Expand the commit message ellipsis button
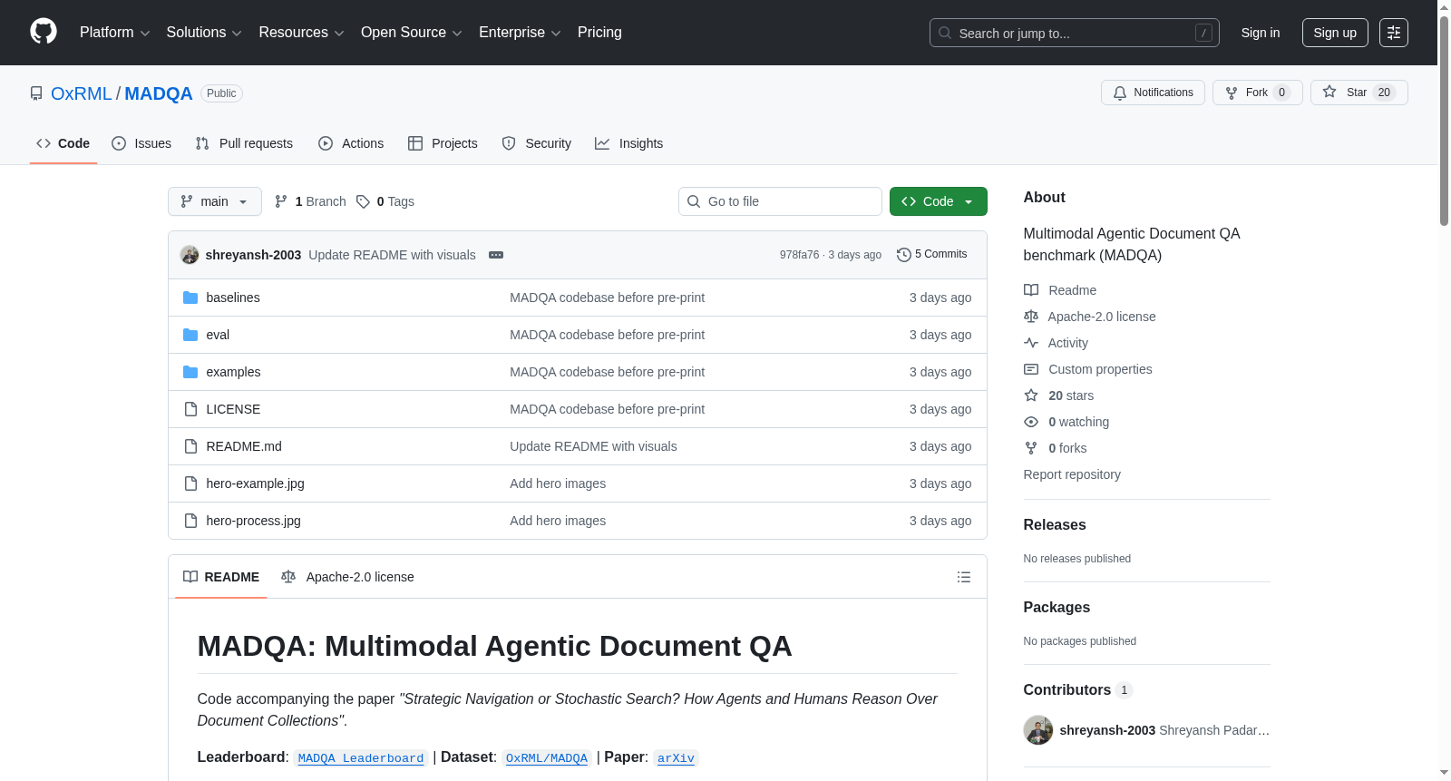1451x781 pixels. (496, 255)
